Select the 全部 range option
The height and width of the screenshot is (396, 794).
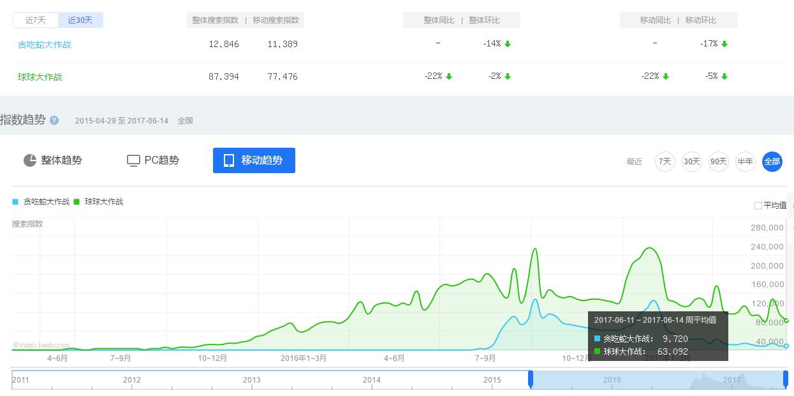772,162
